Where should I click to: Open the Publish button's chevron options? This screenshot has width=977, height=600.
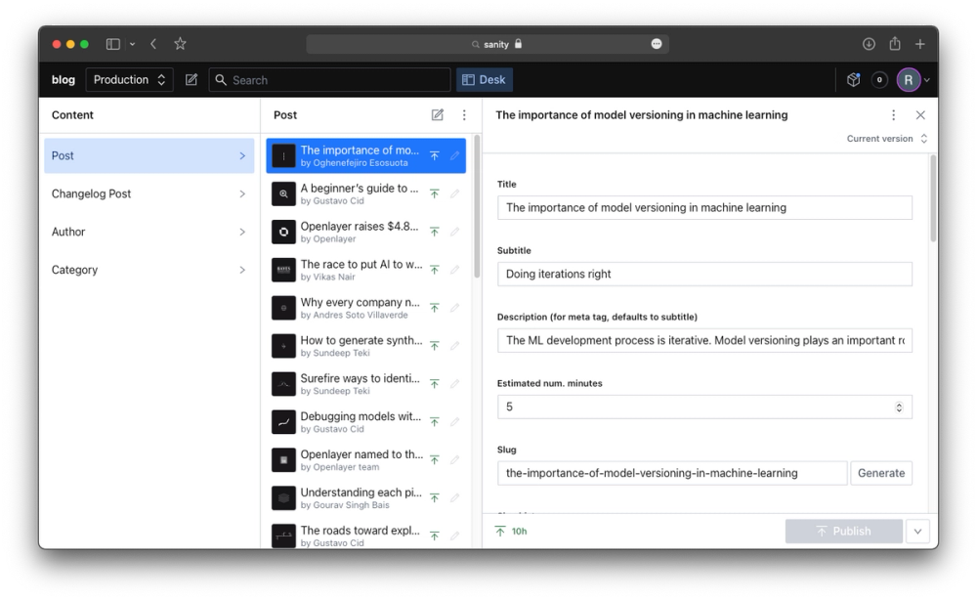pyautogui.click(x=916, y=531)
